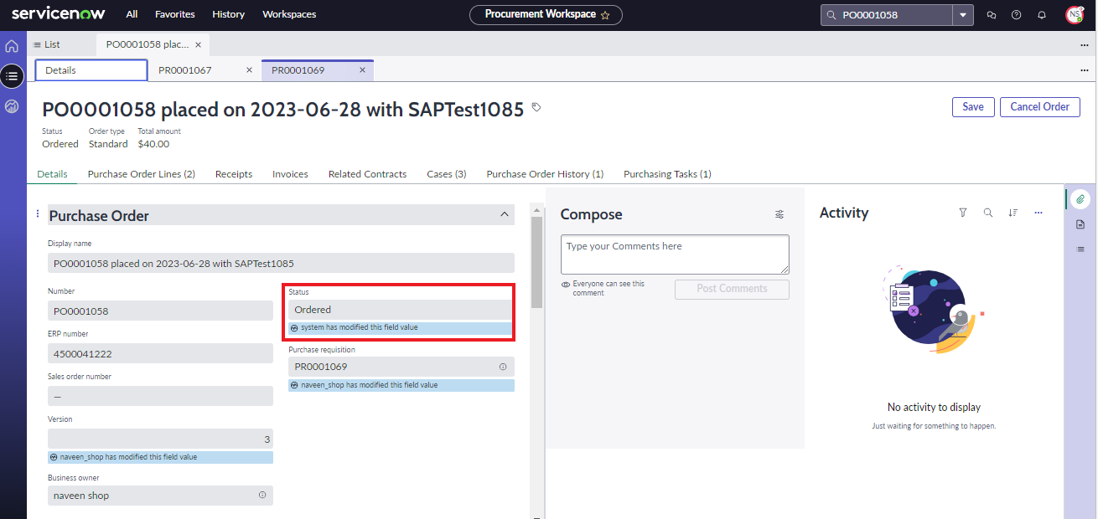
Task: Click the Cancel Order button
Action: (1040, 106)
